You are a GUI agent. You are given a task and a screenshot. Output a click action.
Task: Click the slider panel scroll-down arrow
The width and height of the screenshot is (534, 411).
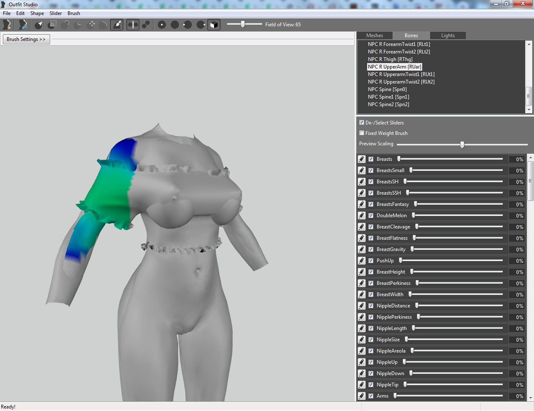[x=531, y=398]
